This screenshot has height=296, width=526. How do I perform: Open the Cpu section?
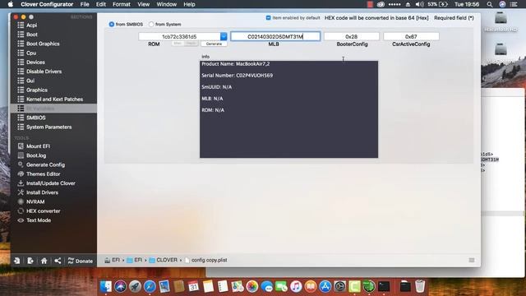coord(31,53)
